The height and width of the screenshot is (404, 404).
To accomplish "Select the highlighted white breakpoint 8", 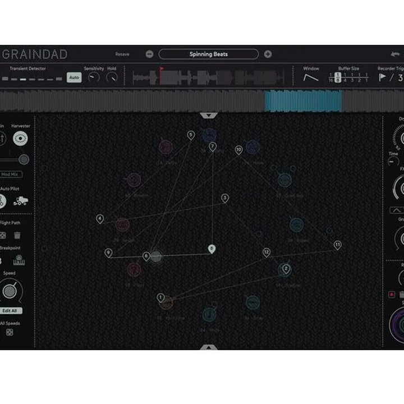I will coord(212,249).
